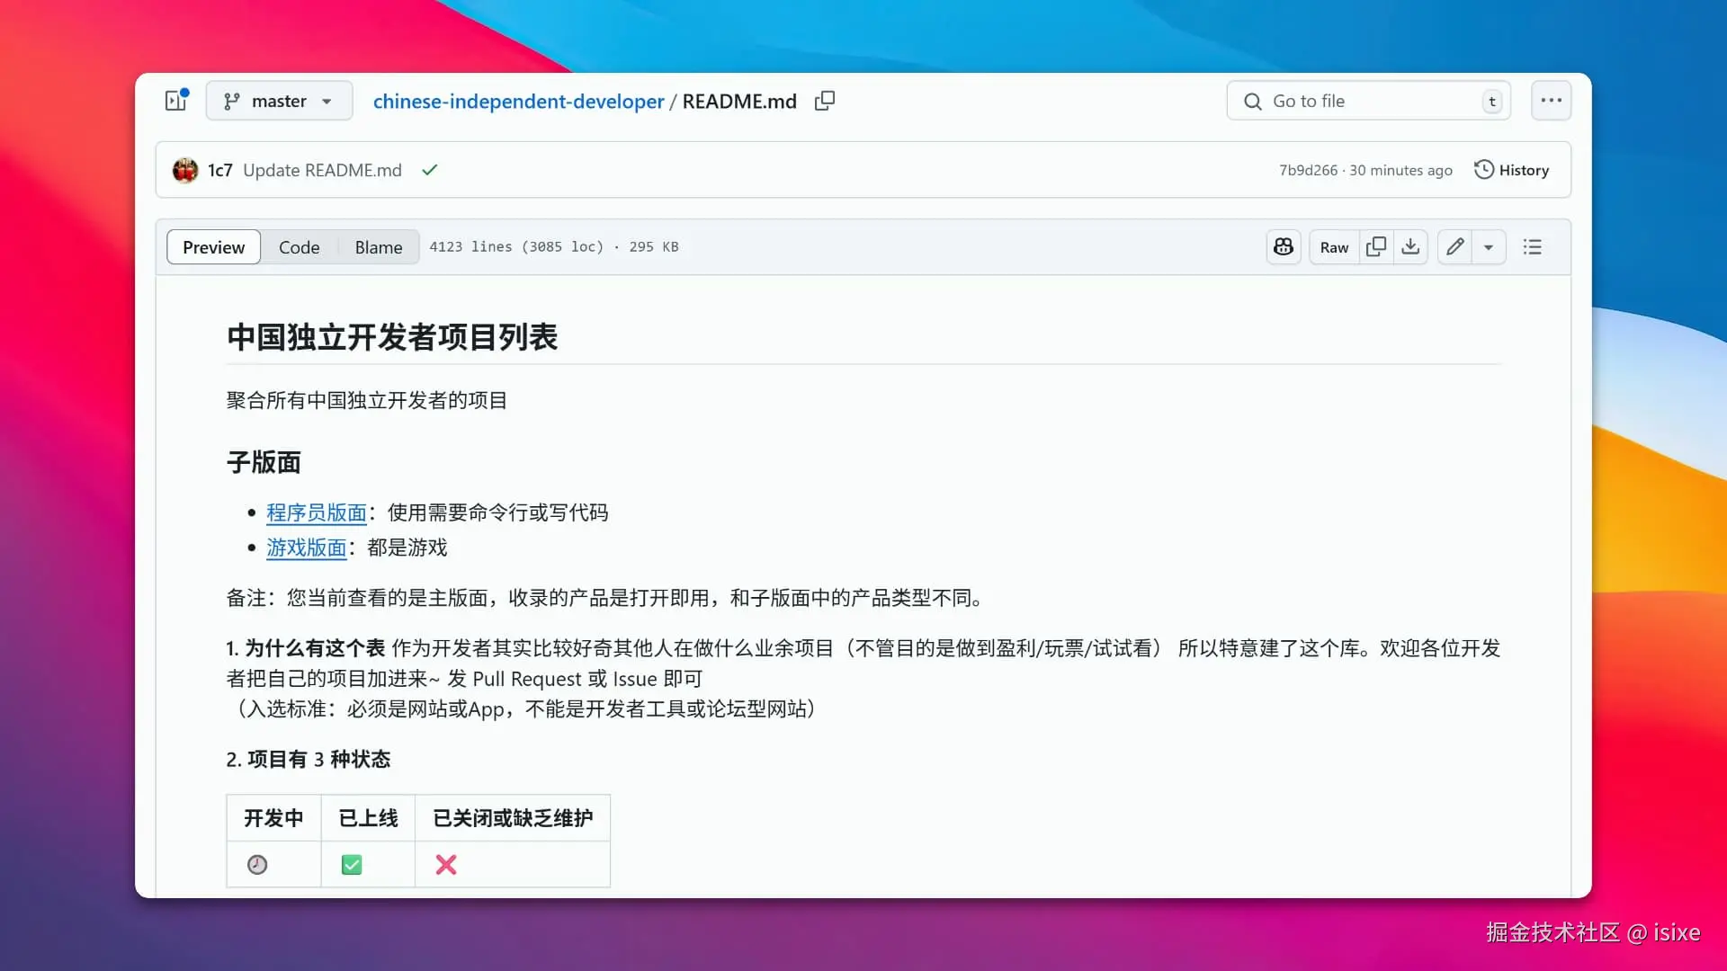Open the chinese-independent-developer repository link
The width and height of the screenshot is (1727, 971).
pyautogui.click(x=519, y=101)
